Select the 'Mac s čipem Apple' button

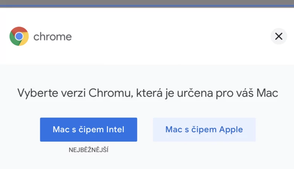tap(204, 130)
